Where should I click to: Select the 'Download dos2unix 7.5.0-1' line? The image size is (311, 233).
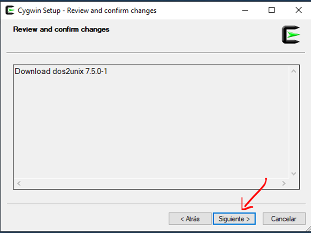pyautogui.click(x=61, y=71)
